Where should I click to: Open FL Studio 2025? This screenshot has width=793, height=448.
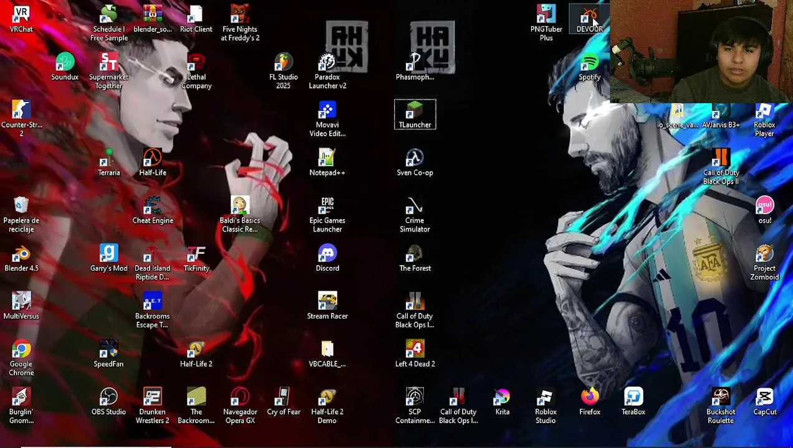pos(284,72)
